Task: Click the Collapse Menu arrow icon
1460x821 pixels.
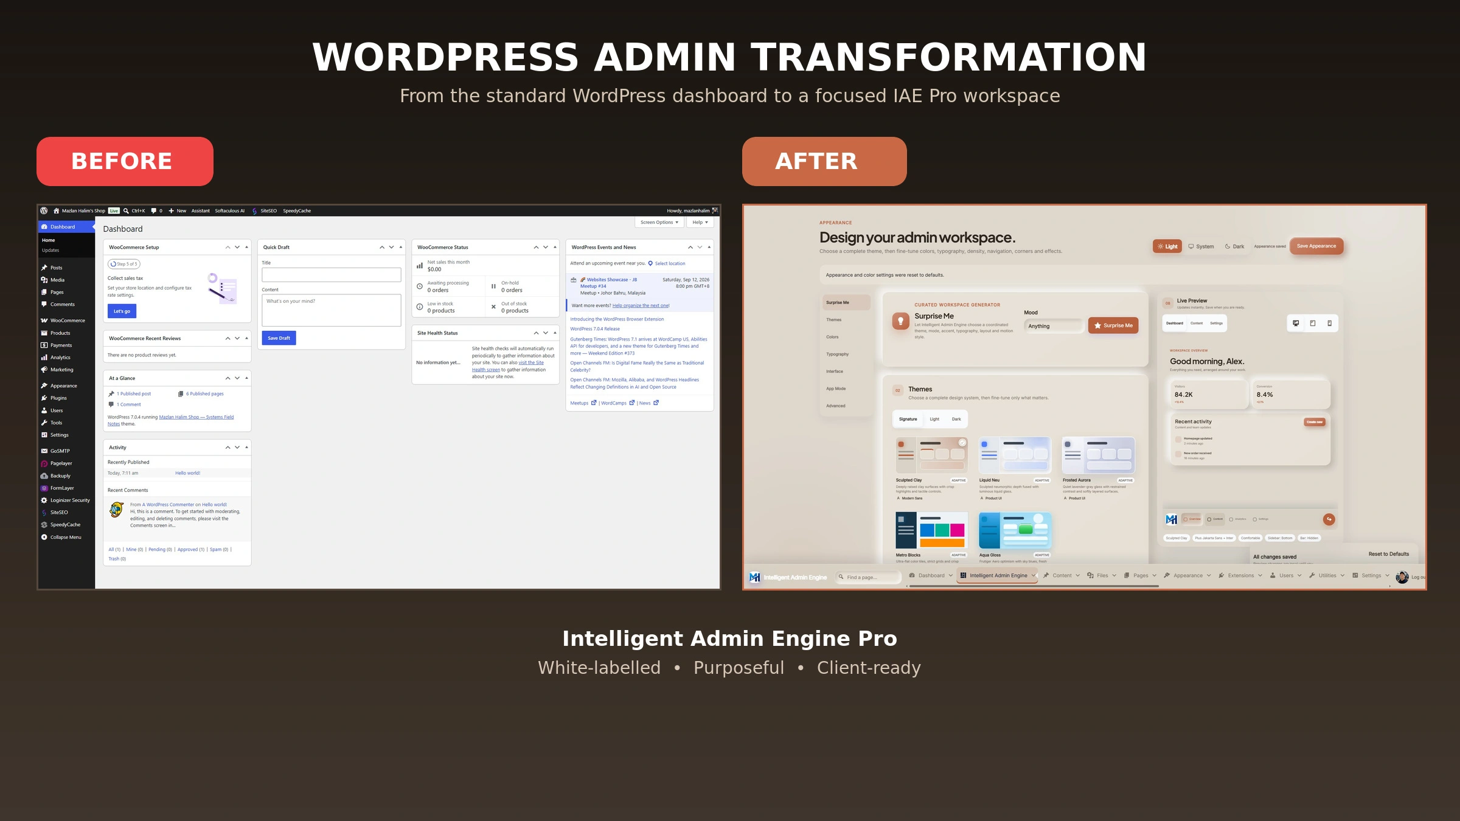Action: [x=44, y=537]
